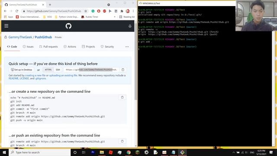Open Minecraft block icon on the taskbar

point(138,152)
